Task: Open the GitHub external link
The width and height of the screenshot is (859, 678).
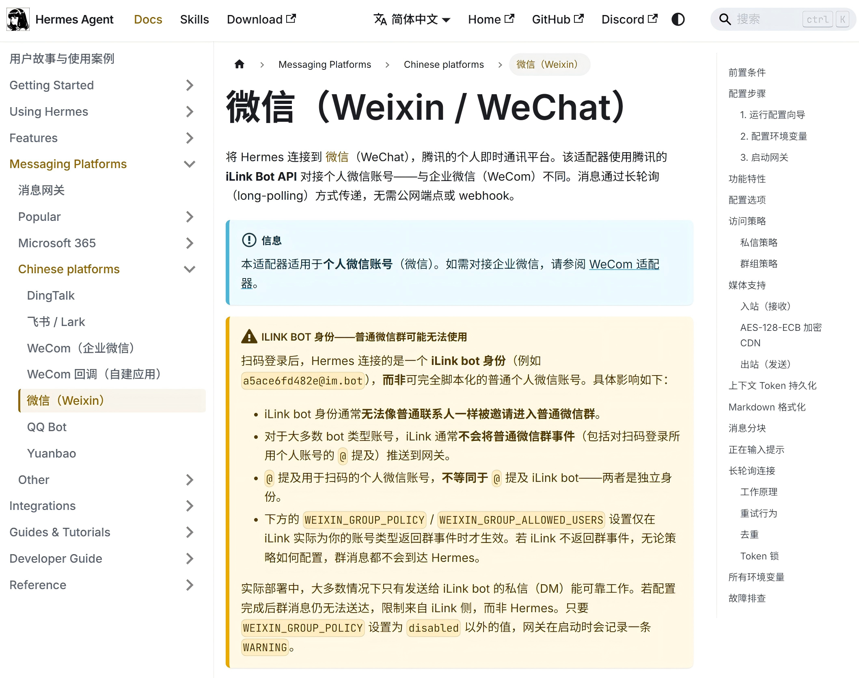Action: (x=558, y=19)
